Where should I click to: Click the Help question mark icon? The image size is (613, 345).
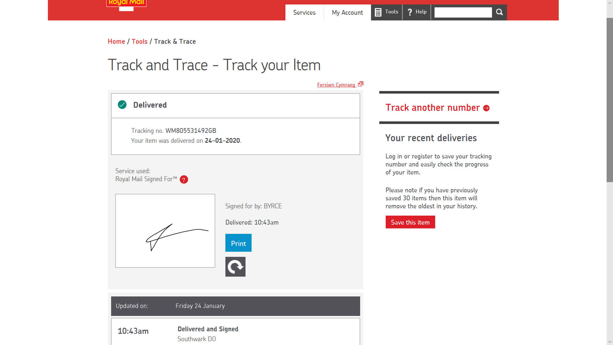coord(410,12)
